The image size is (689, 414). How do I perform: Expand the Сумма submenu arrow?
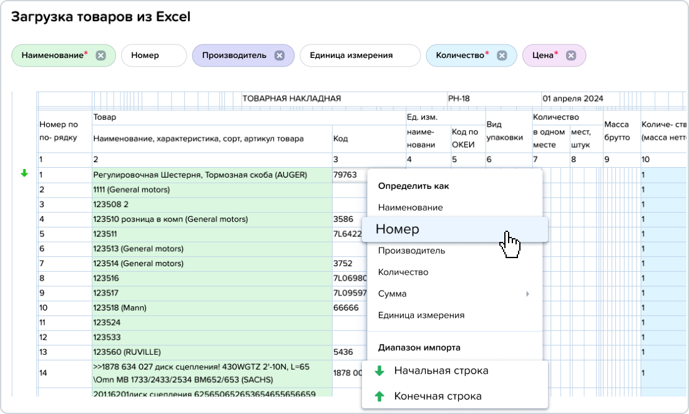coord(528,294)
